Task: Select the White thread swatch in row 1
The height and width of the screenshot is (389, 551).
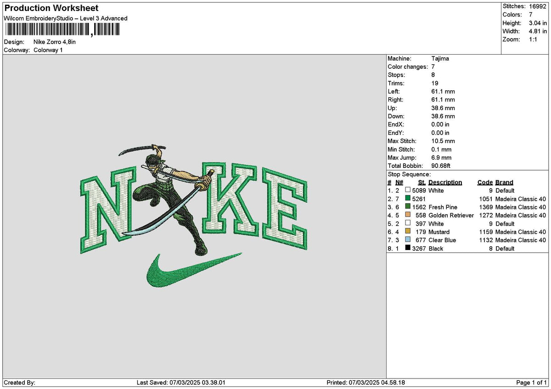Action: pos(407,190)
